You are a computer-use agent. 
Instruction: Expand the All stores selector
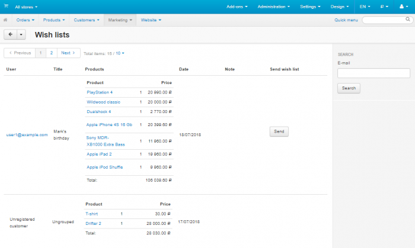point(26,7)
